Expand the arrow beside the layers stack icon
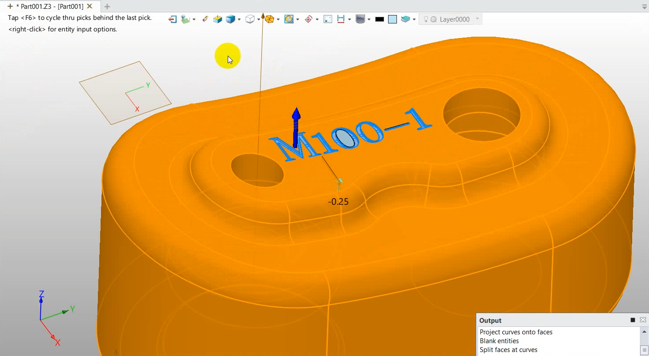Screen dimensions: 649x356 click(x=414, y=19)
